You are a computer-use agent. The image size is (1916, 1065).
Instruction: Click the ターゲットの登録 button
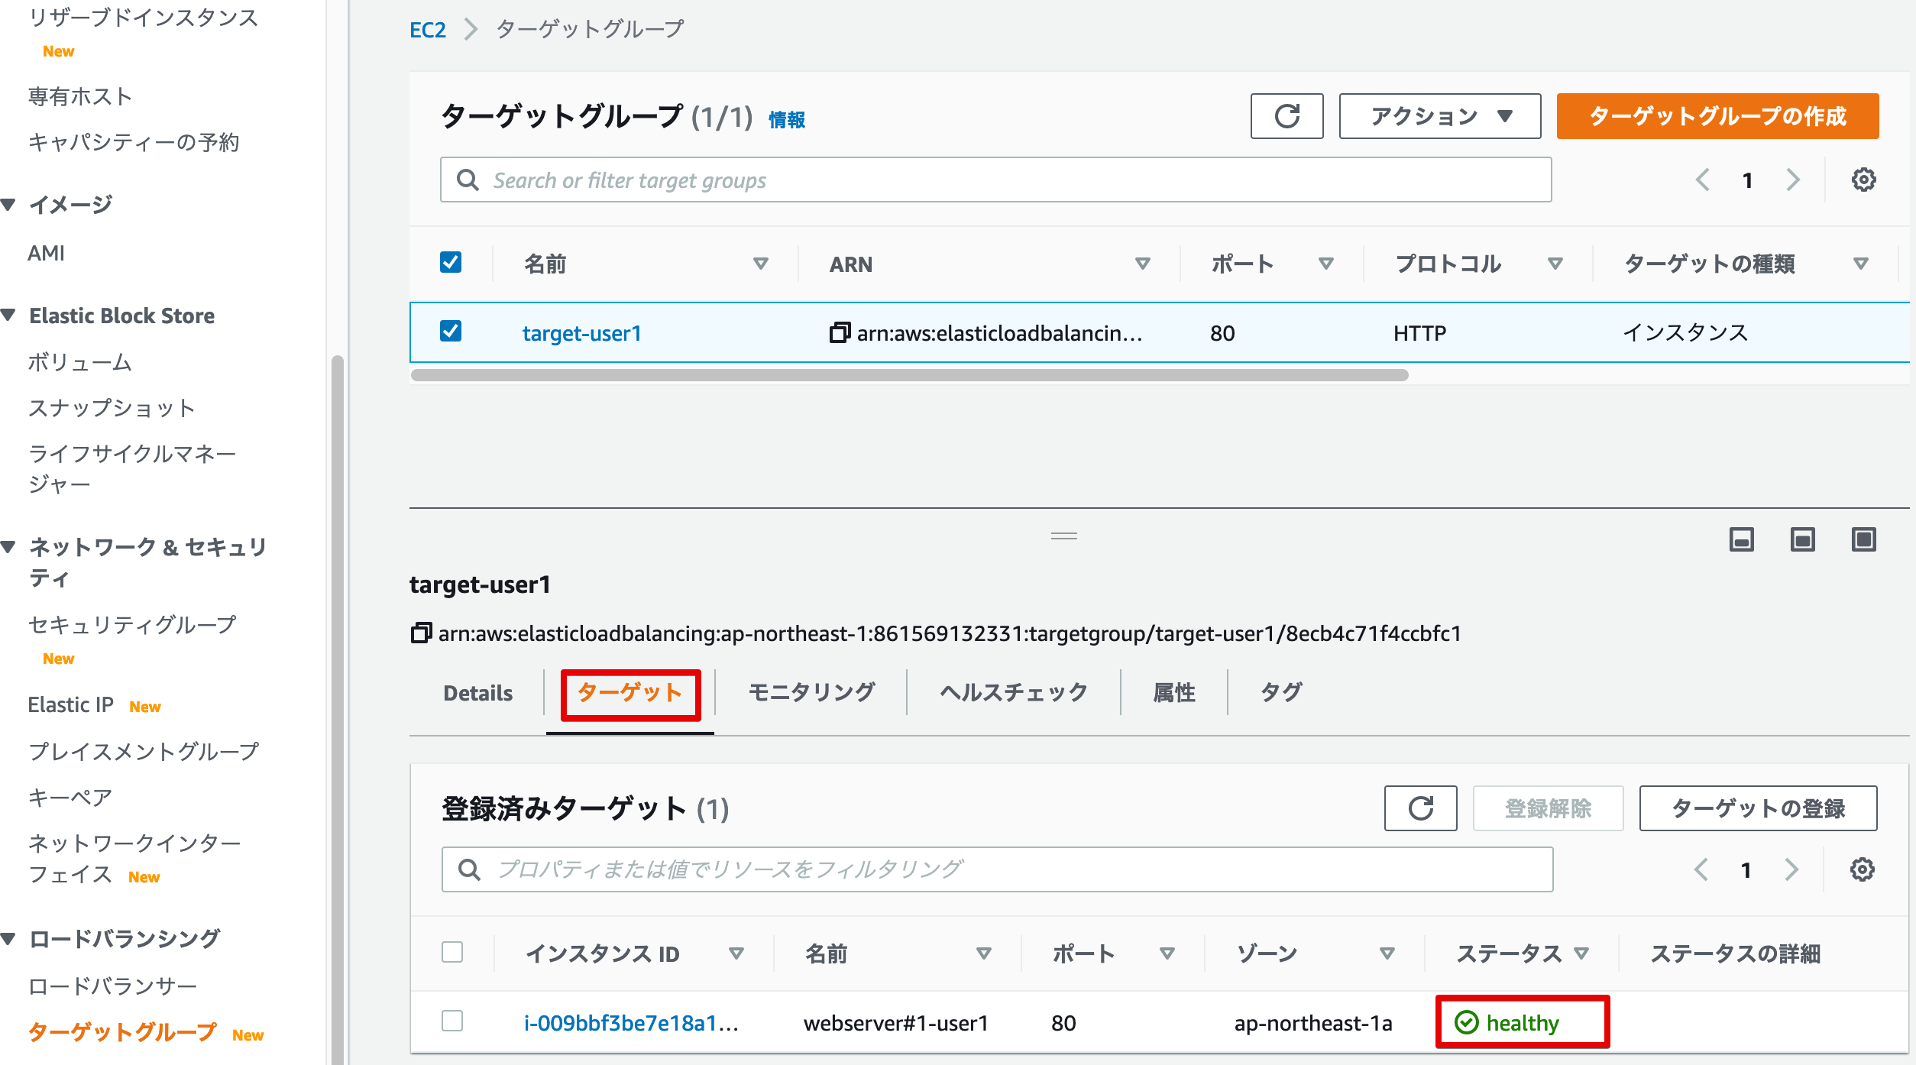(1758, 808)
